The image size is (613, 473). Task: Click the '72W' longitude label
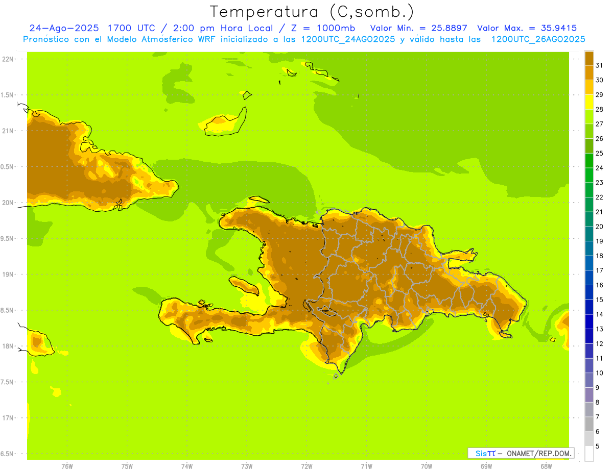(306, 466)
